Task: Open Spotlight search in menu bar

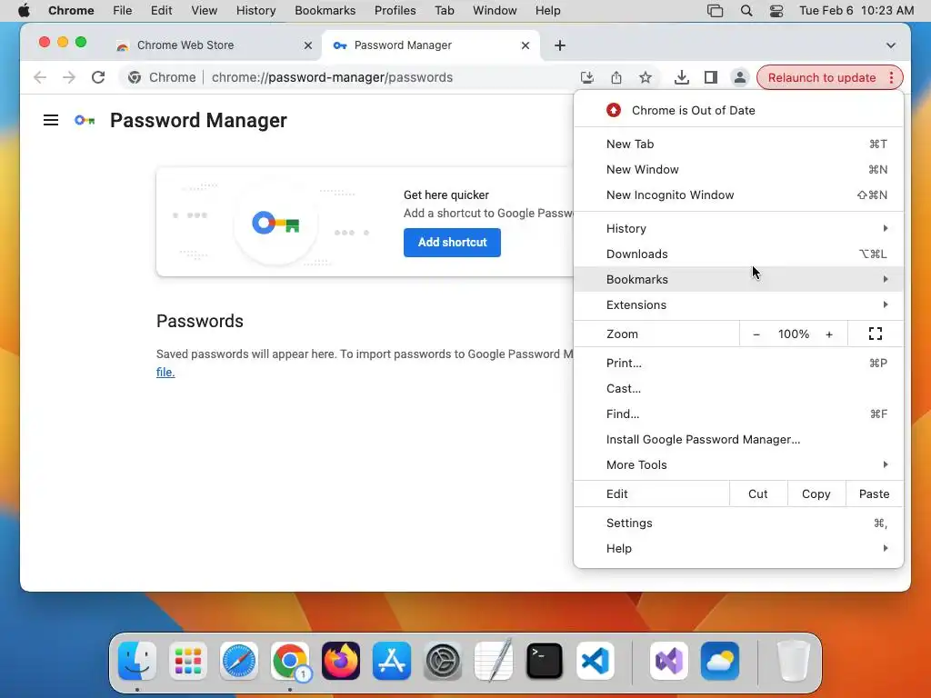Action: click(746, 11)
